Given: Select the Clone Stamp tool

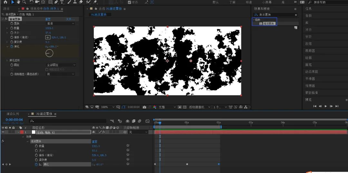Looking at the screenshot, I should [75, 2].
